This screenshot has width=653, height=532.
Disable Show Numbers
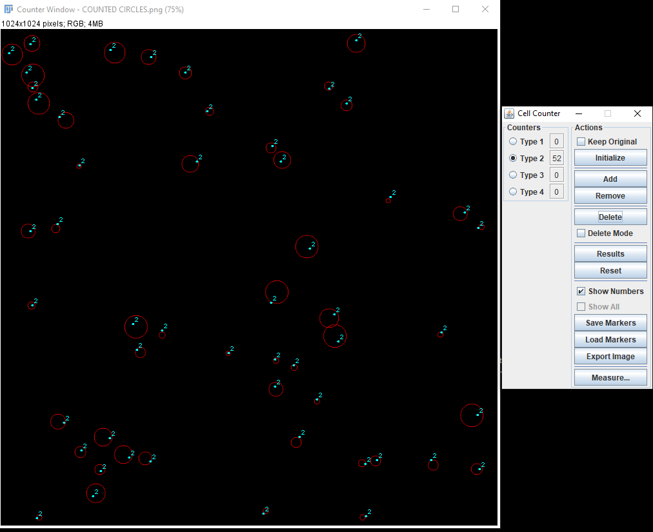[x=581, y=291]
